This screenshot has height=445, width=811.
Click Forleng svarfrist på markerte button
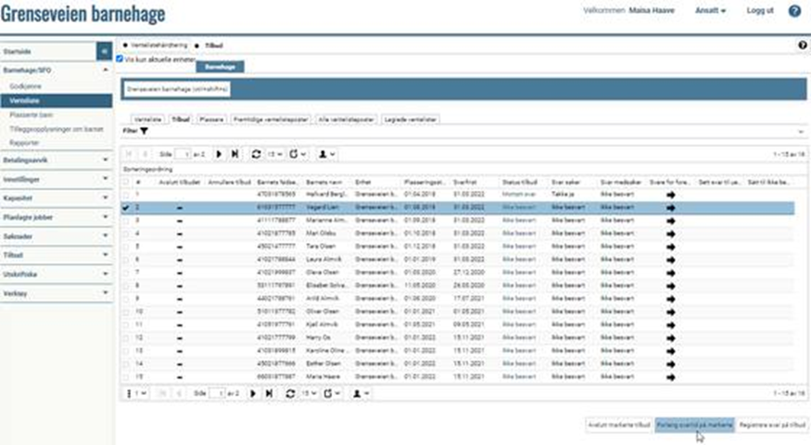tap(694, 424)
